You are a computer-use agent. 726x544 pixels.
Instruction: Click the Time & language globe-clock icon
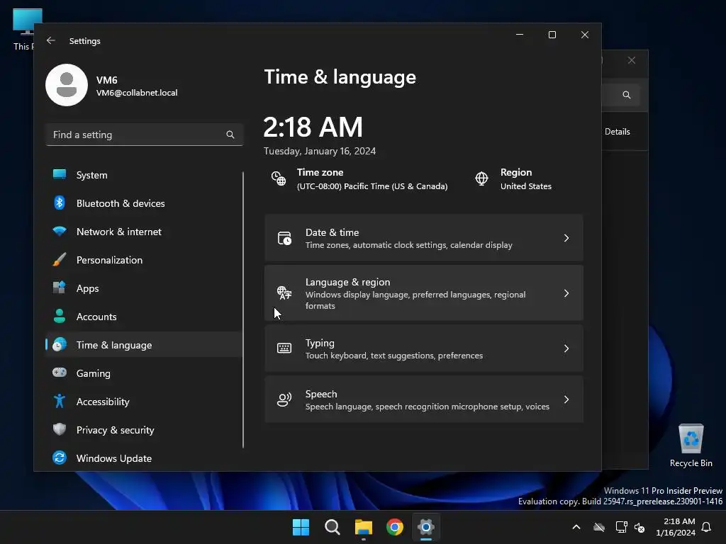coord(60,345)
